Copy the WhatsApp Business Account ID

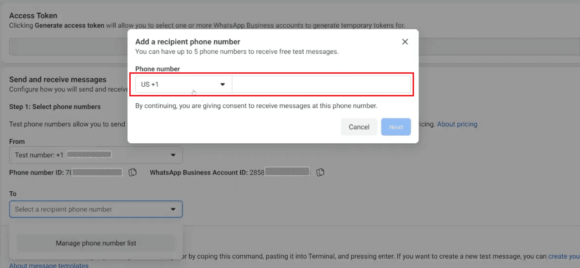coord(320,172)
